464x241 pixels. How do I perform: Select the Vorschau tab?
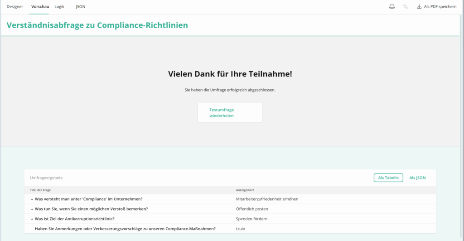pos(40,7)
